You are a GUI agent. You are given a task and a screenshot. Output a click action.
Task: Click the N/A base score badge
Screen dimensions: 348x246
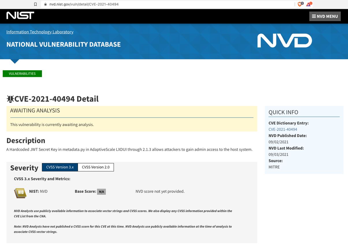click(x=101, y=191)
